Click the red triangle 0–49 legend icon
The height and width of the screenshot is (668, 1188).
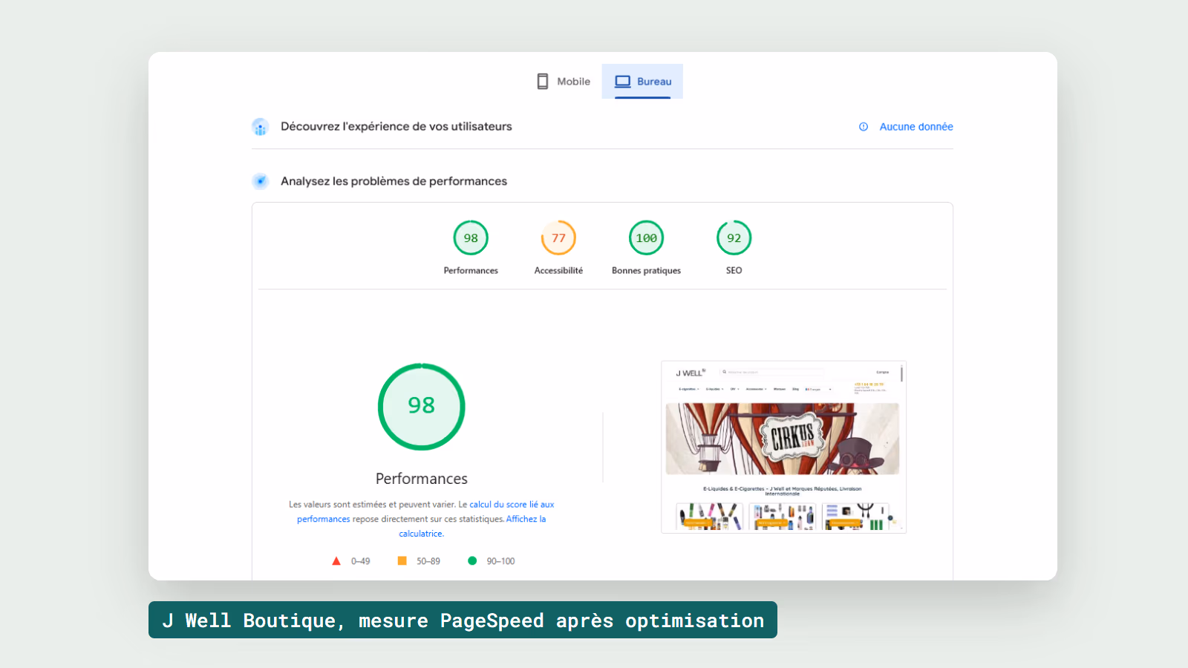pyautogui.click(x=336, y=561)
